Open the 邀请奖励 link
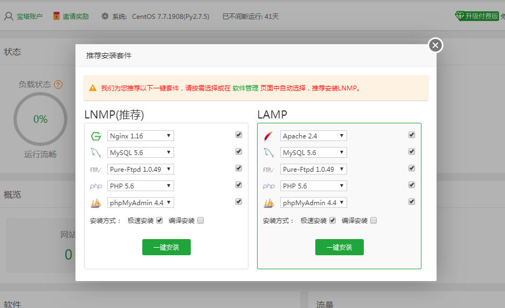The height and width of the screenshot is (308, 505). coord(75,16)
